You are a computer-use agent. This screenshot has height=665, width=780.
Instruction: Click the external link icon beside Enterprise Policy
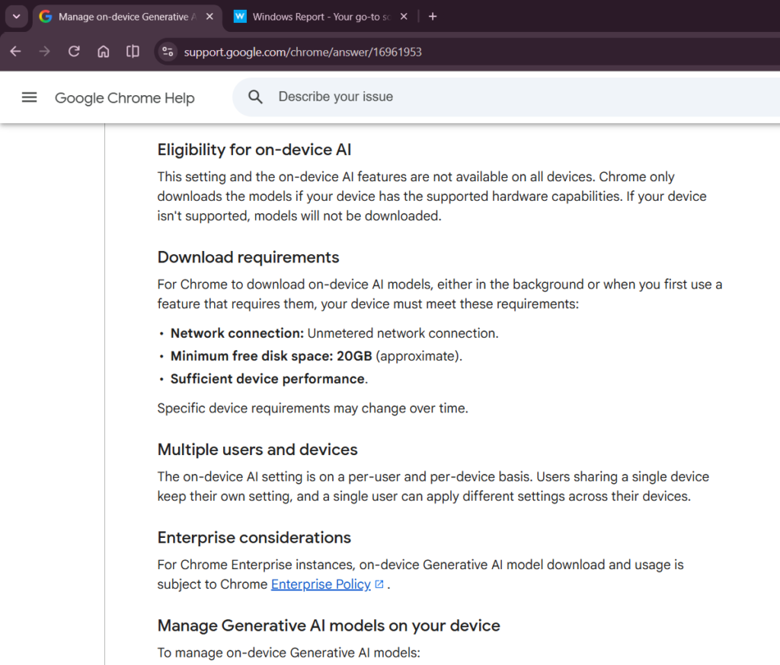[379, 584]
